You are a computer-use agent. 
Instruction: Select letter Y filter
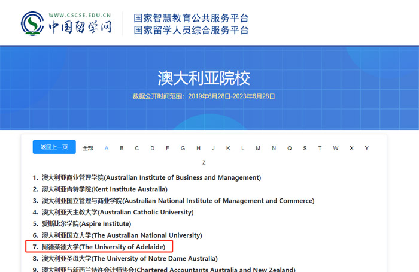(366, 148)
